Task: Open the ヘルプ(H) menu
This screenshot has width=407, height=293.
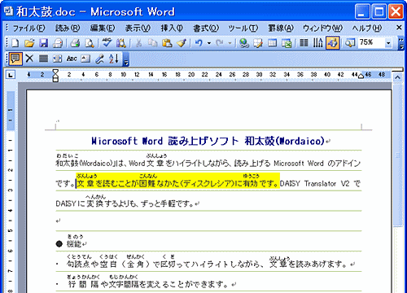Action: point(367,28)
